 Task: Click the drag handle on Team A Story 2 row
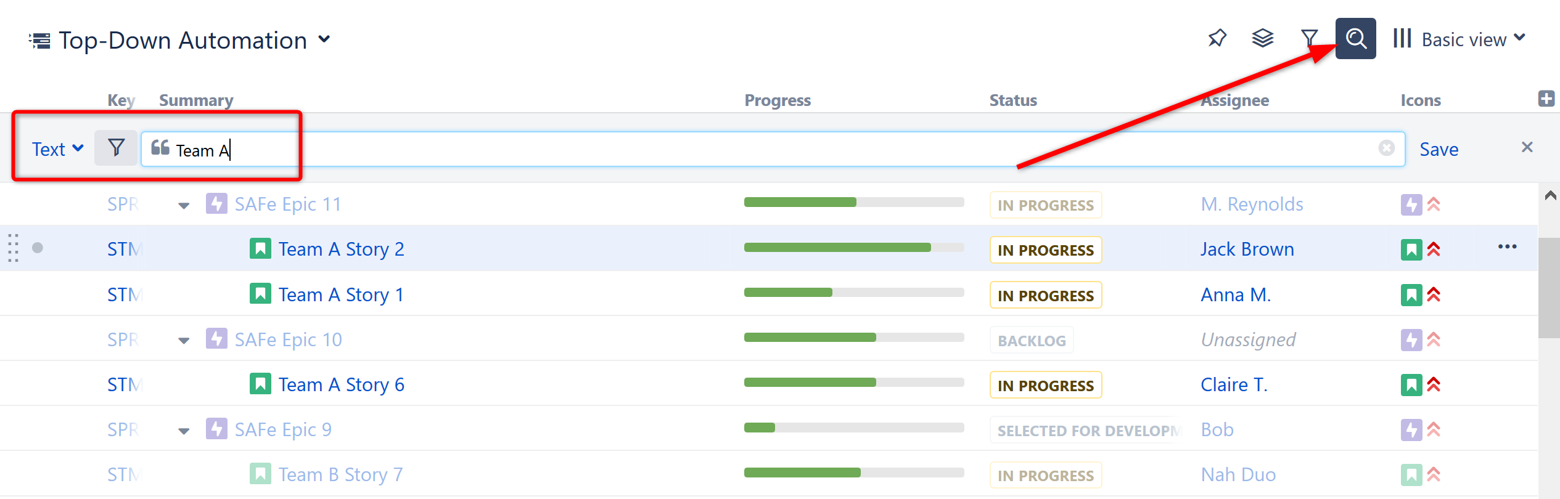tap(13, 248)
